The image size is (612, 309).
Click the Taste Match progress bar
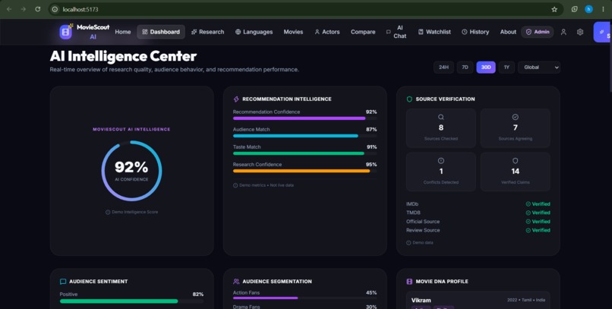click(x=304, y=153)
